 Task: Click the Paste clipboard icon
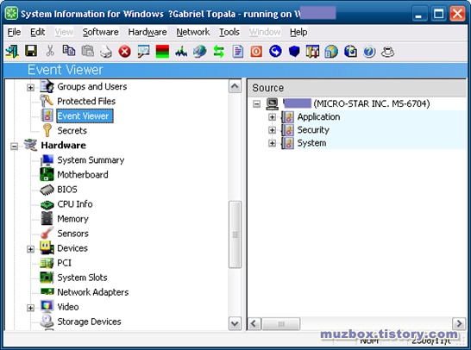(x=87, y=52)
